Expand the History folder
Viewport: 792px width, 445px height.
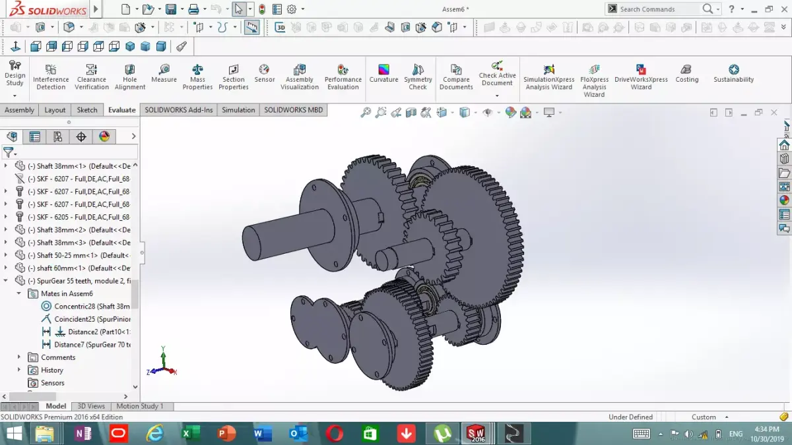pyautogui.click(x=19, y=370)
